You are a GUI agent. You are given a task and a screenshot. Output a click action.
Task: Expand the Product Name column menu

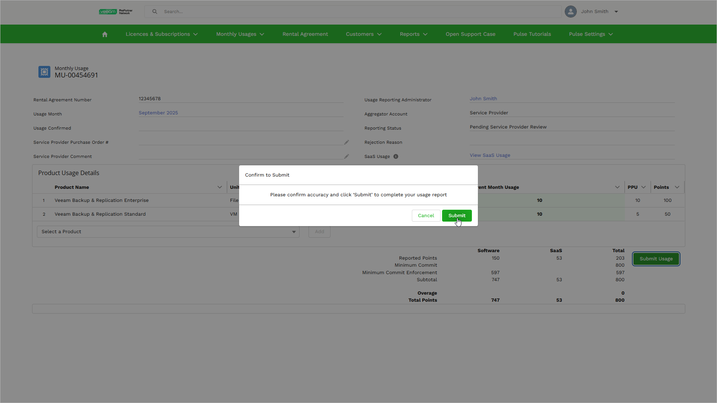[219, 187]
